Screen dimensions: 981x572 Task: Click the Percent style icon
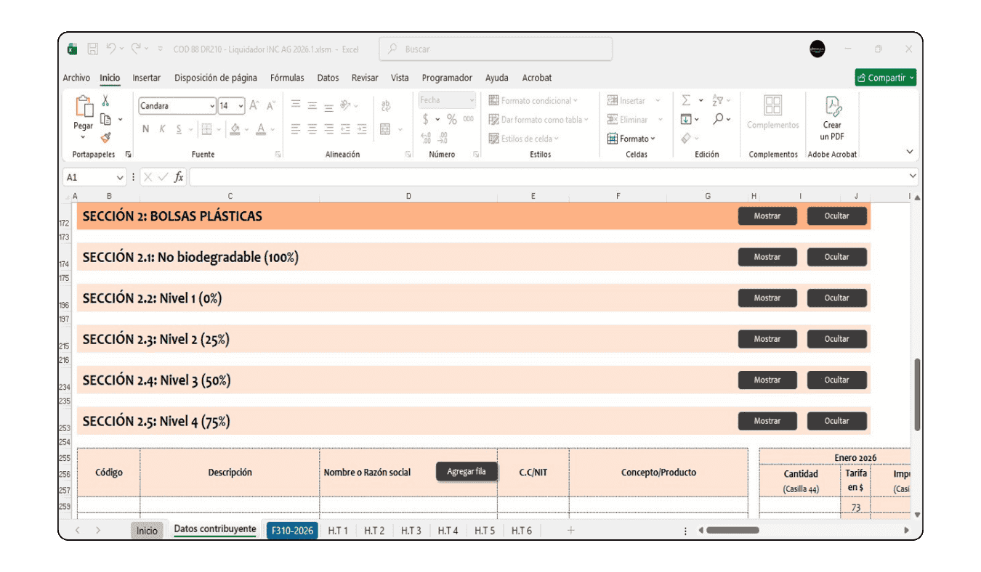pos(452,119)
